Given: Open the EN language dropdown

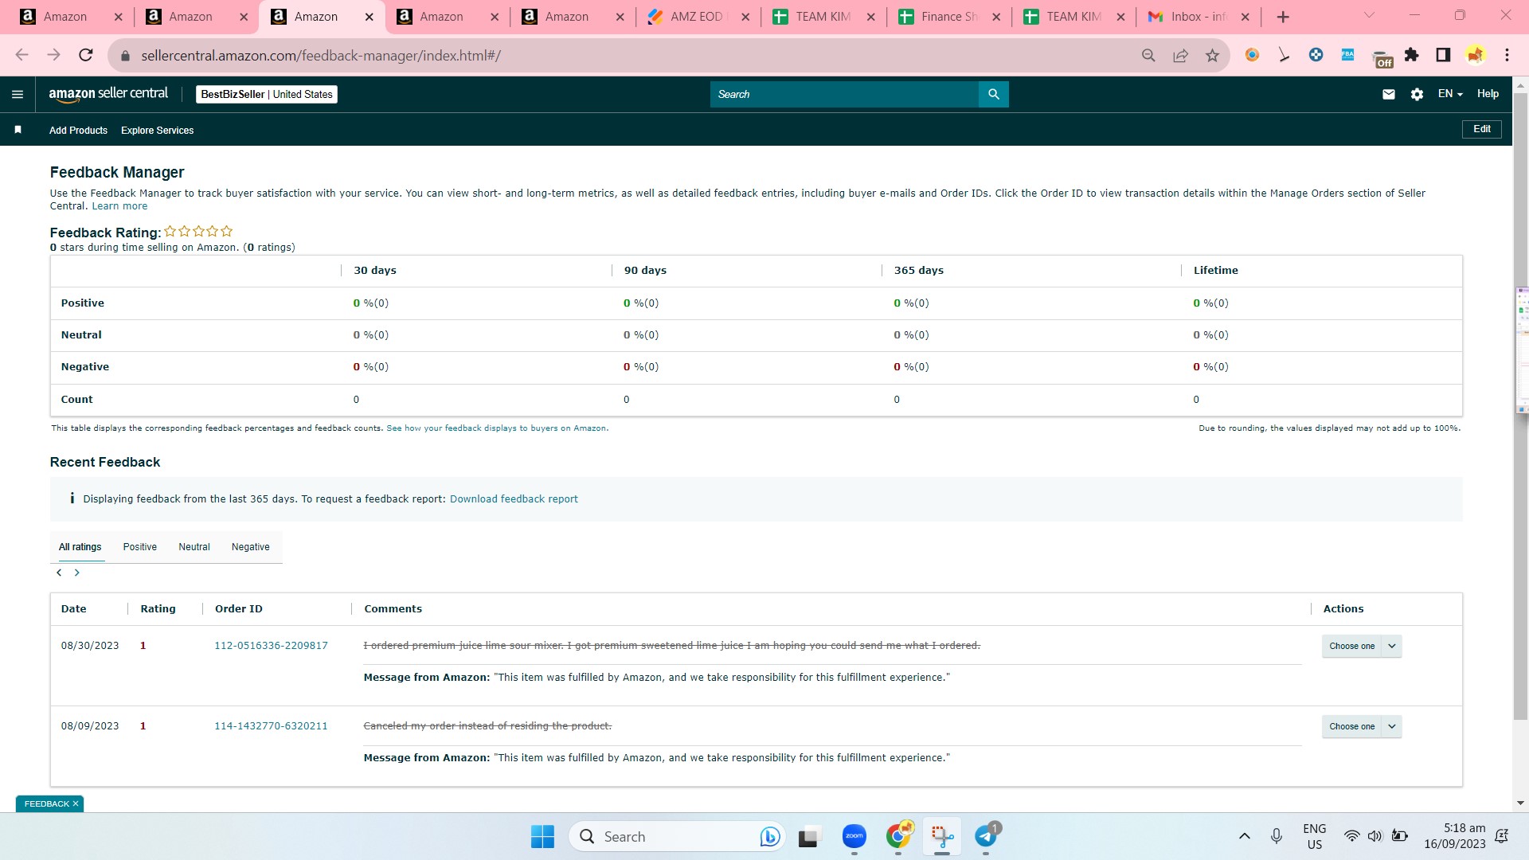Looking at the screenshot, I should pyautogui.click(x=1450, y=94).
